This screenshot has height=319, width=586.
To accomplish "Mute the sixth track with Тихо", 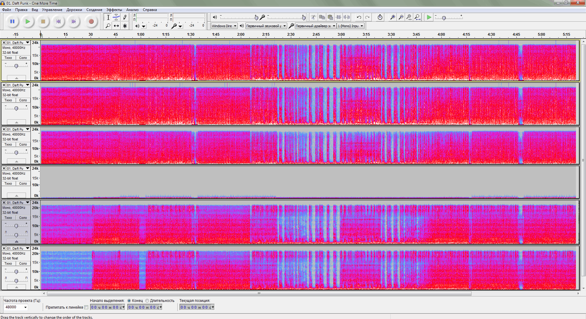I will coord(8,263).
